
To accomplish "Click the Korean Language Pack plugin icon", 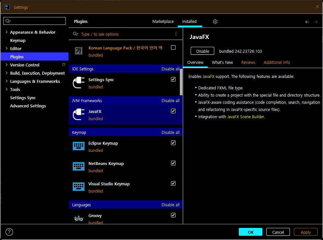I will [79, 51].
